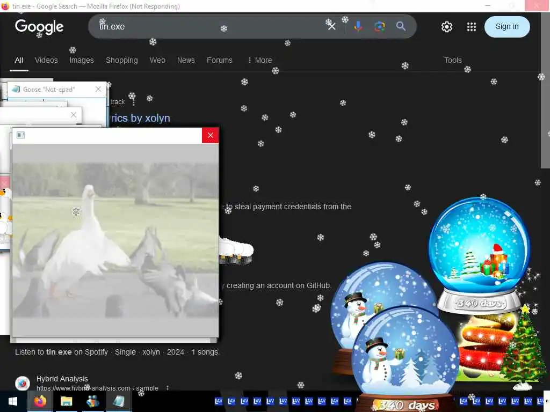
Task: Click the goose photo inside the popup
Action: pos(115,240)
